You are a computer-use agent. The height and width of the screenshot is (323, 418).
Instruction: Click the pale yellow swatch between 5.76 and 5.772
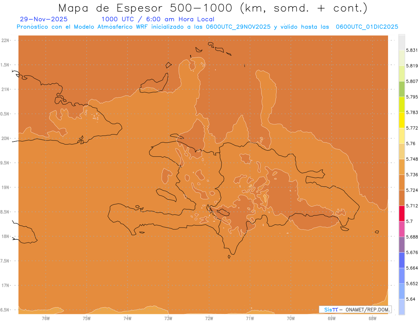click(x=402, y=136)
